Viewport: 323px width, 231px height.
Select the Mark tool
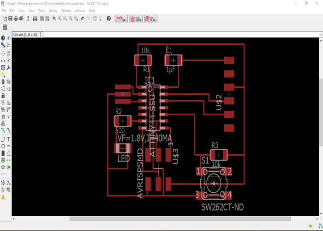(x=8, y=45)
